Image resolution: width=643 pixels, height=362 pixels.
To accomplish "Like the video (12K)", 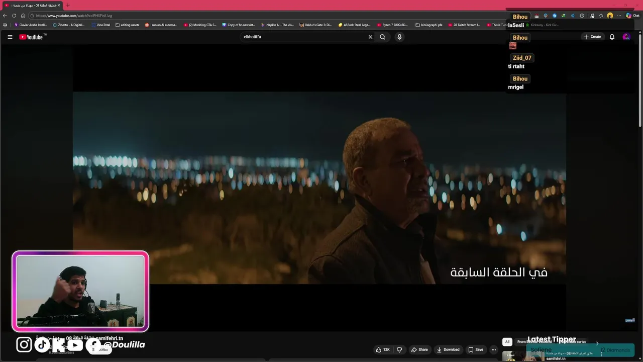I will [382, 349].
